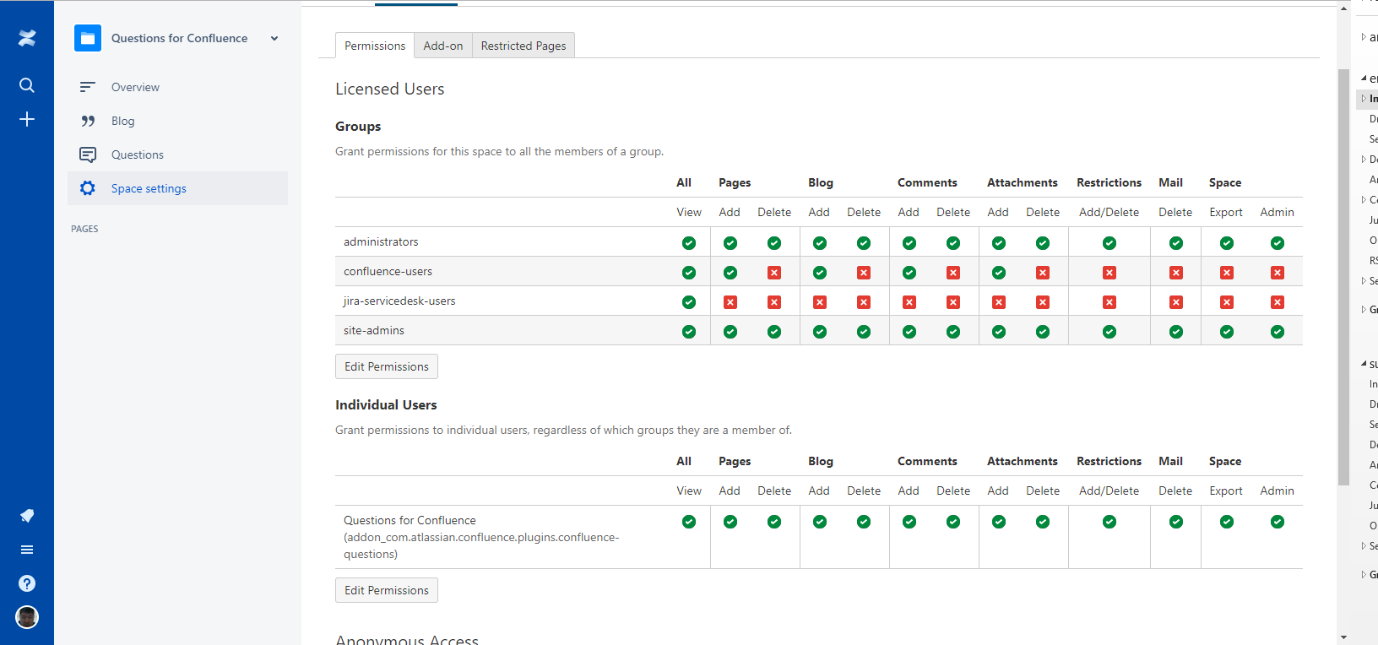Switch to the Permissions tab

(x=375, y=46)
